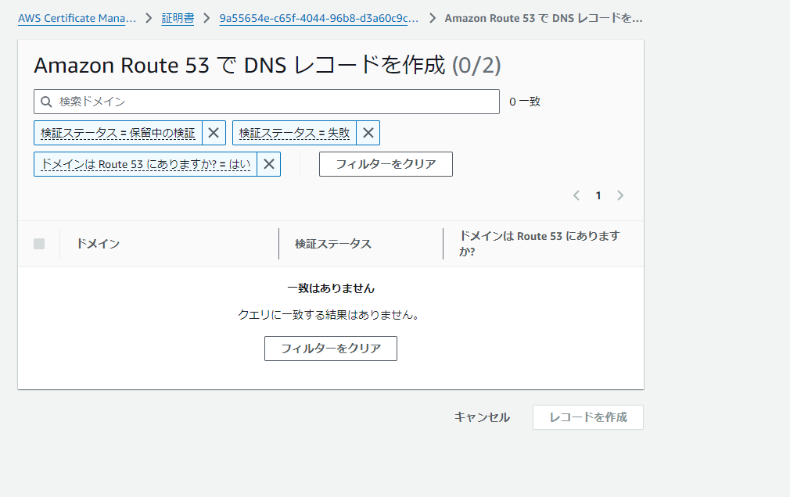
Task: Click フィルターをクリア below the no-results message
Action: pos(331,349)
